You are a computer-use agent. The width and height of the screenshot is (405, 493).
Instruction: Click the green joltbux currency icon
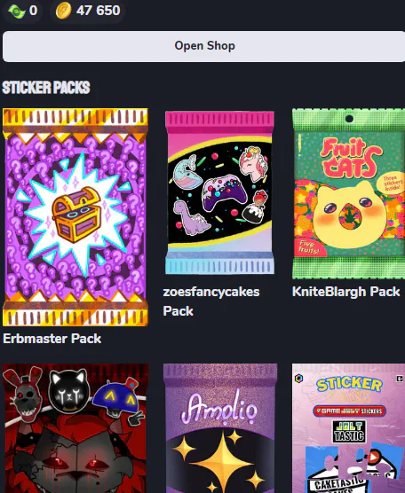pos(17,12)
